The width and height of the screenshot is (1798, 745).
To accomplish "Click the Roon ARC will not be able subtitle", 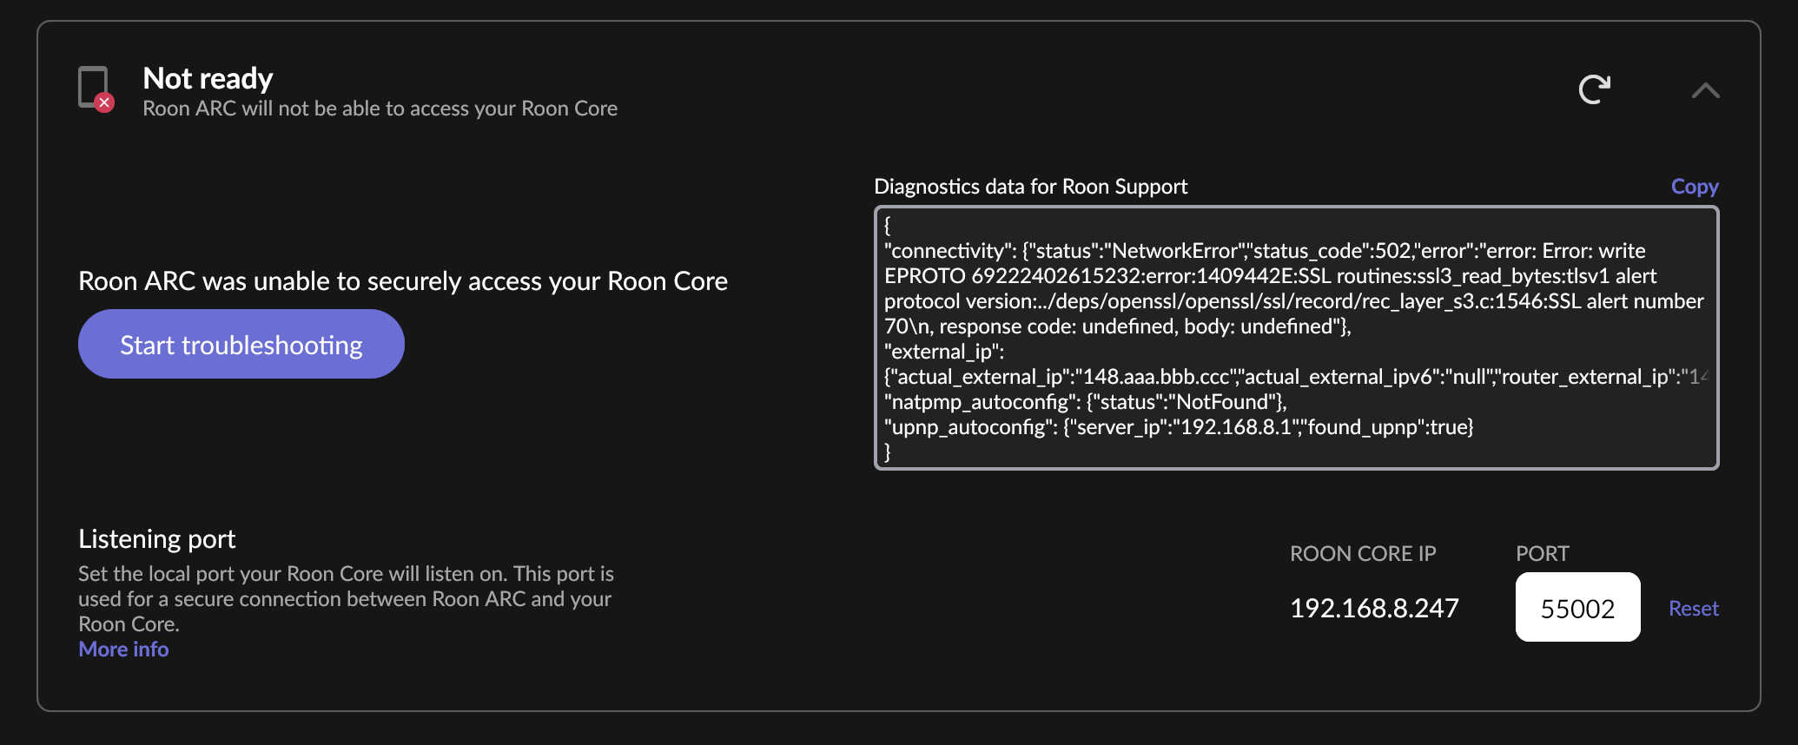I will (x=380, y=109).
